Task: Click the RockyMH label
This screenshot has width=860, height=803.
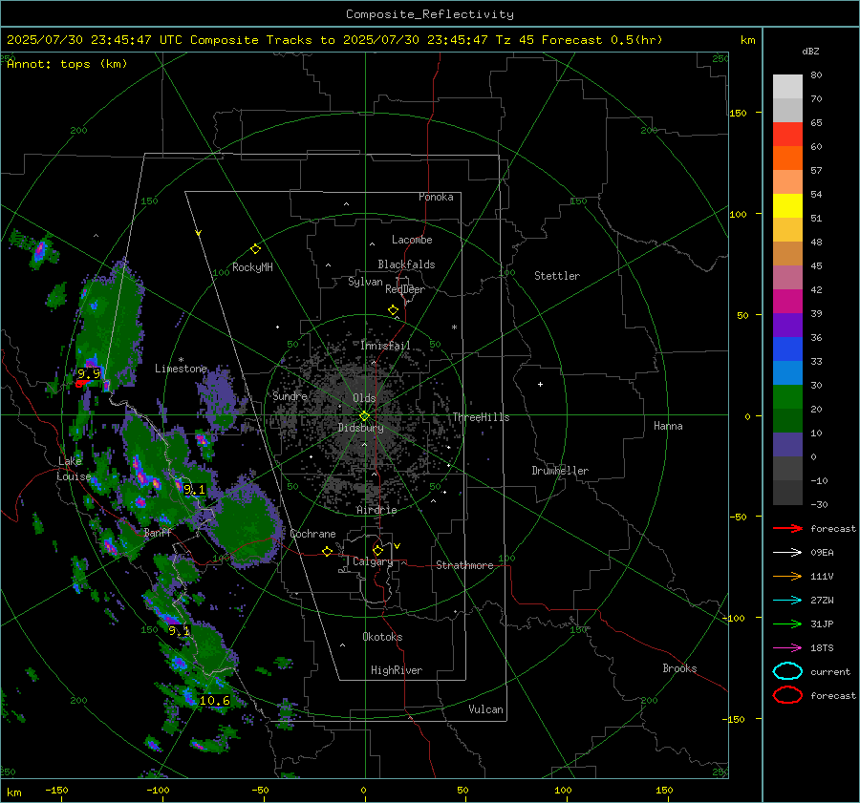Action: [252, 267]
